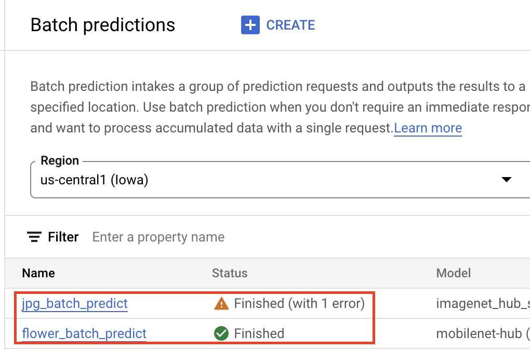Open the Learn more link
Image resolution: width=530 pixels, height=350 pixels.
(428, 128)
